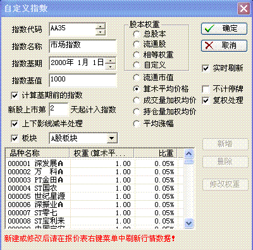Viewport: 253px width, 250px height.
Task: Close the 自定义指数 dialog window
Action: 244,9
